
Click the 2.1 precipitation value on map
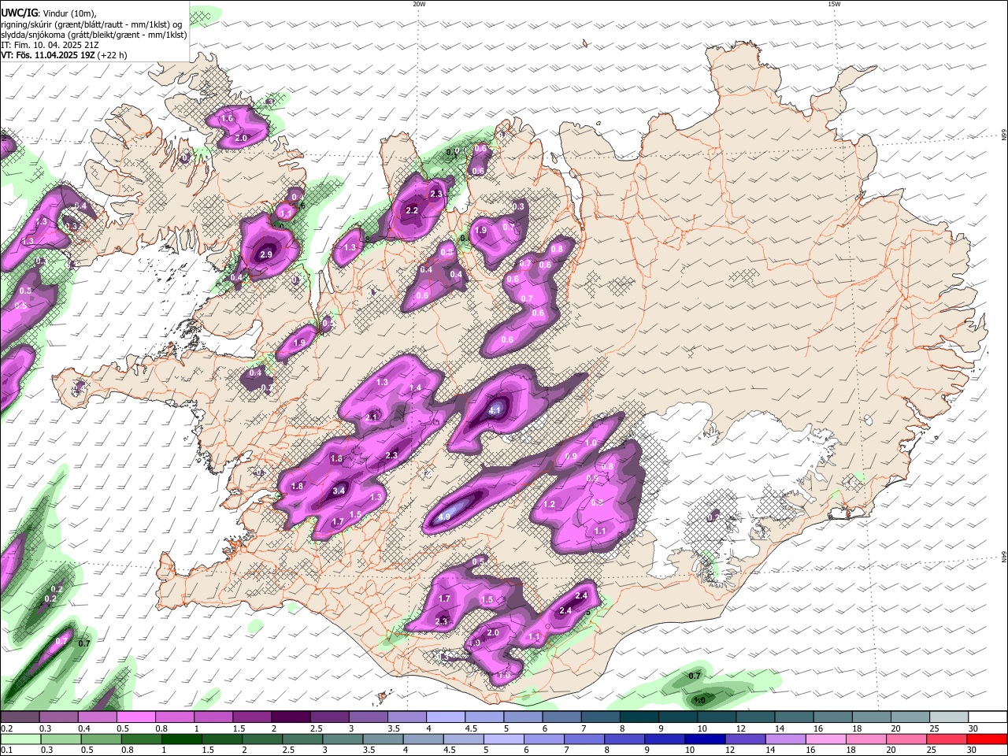point(372,417)
